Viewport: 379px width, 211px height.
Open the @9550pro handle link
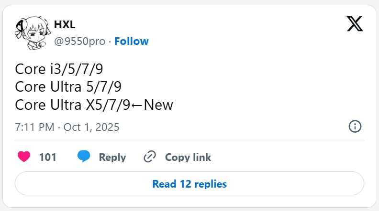tap(79, 41)
